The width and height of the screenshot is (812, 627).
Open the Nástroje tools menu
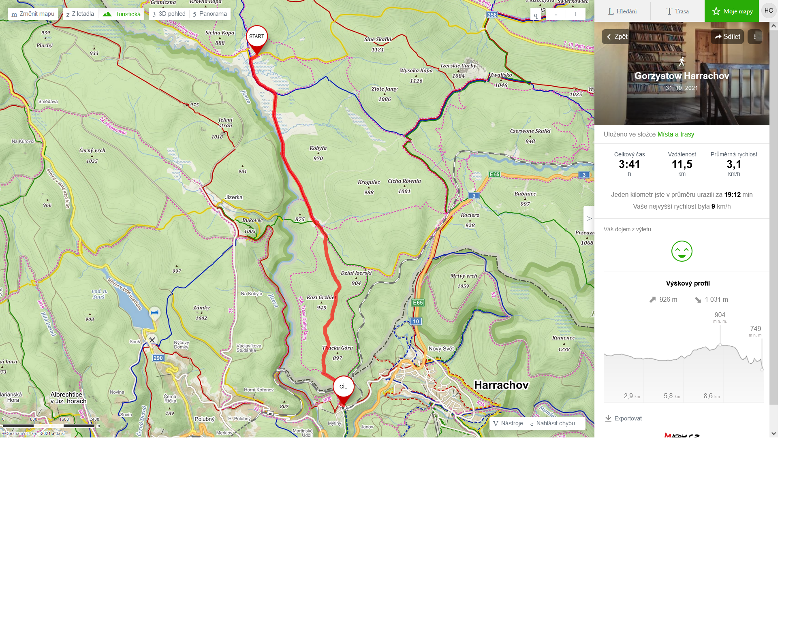pos(508,423)
